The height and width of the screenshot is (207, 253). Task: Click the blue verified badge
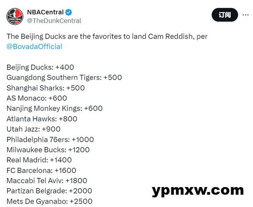pos(68,12)
